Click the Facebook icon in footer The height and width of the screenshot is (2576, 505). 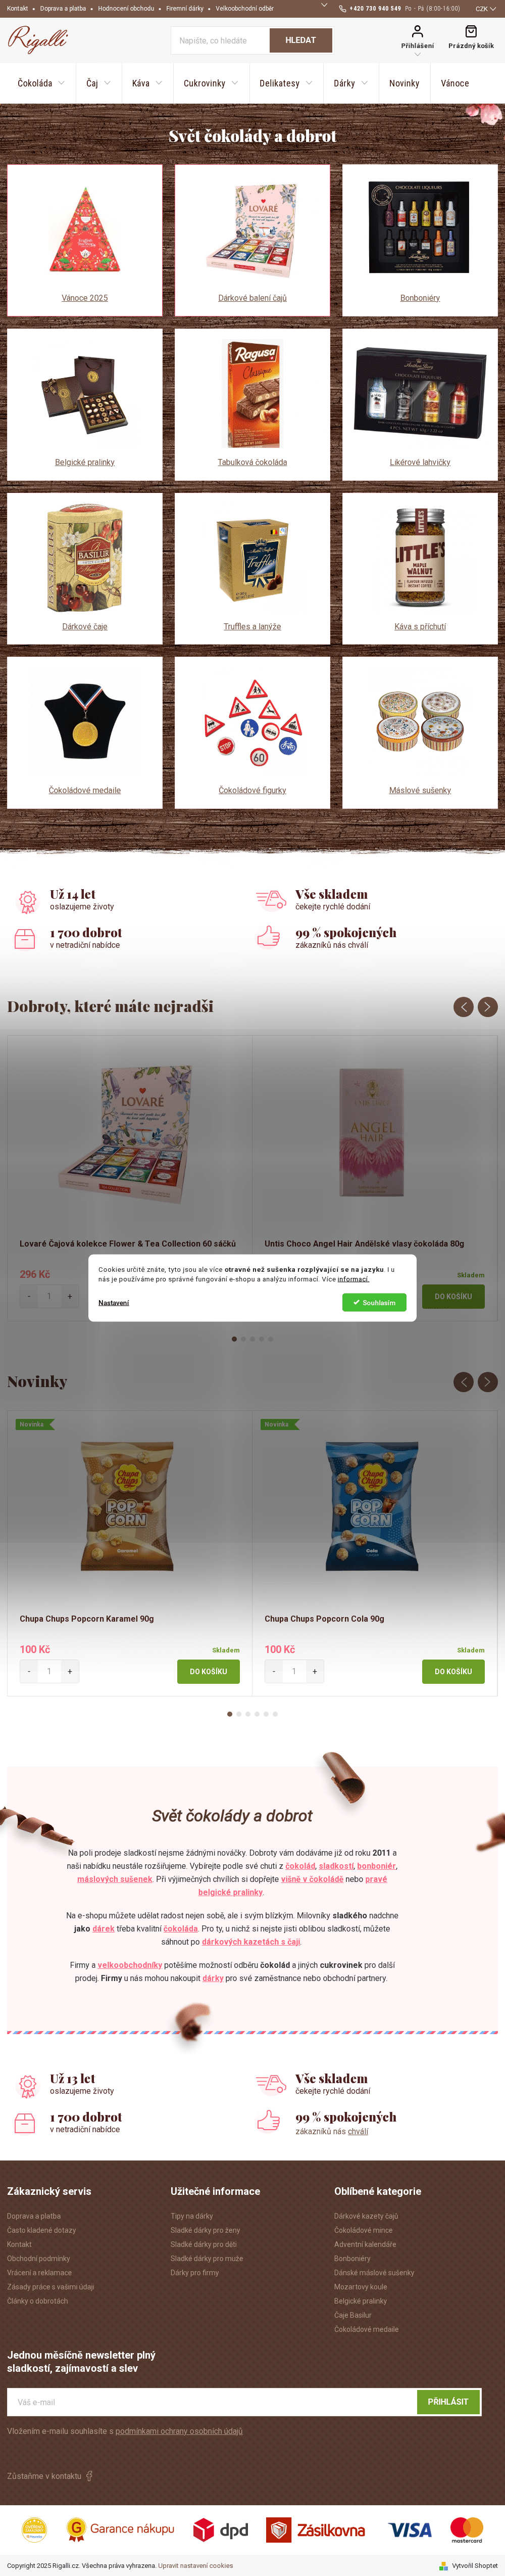coord(89,2476)
